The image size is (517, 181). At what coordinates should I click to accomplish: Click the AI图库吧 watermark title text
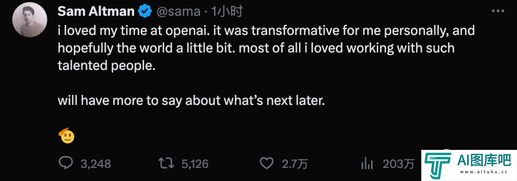click(x=484, y=161)
